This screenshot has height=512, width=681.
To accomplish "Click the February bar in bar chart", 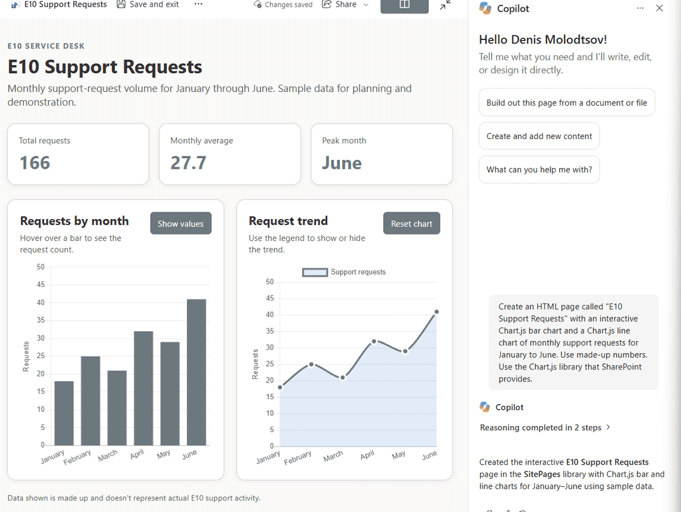I will (90, 401).
